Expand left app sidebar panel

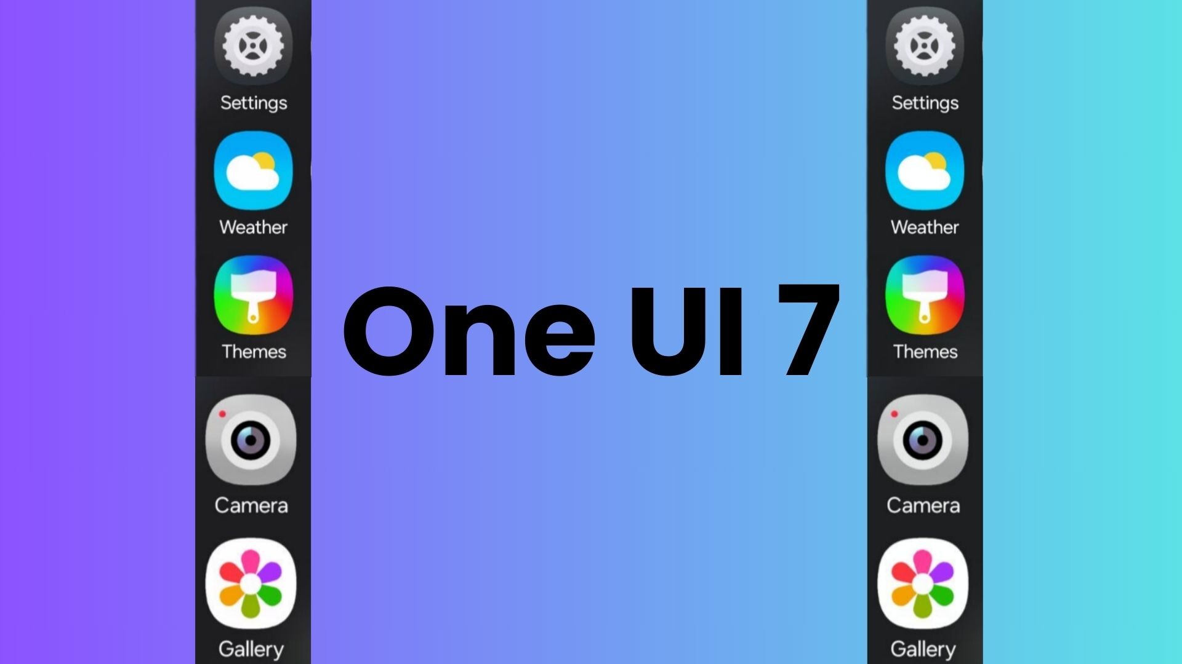[x=312, y=171]
